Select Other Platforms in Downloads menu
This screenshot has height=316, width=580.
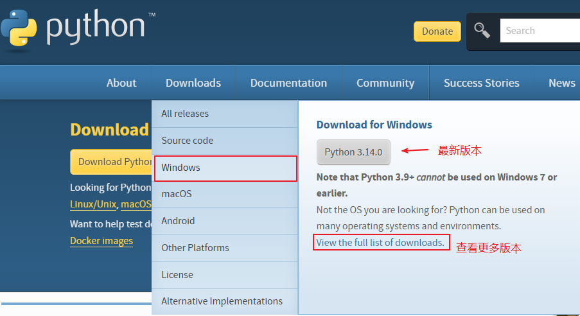click(225, 248)
